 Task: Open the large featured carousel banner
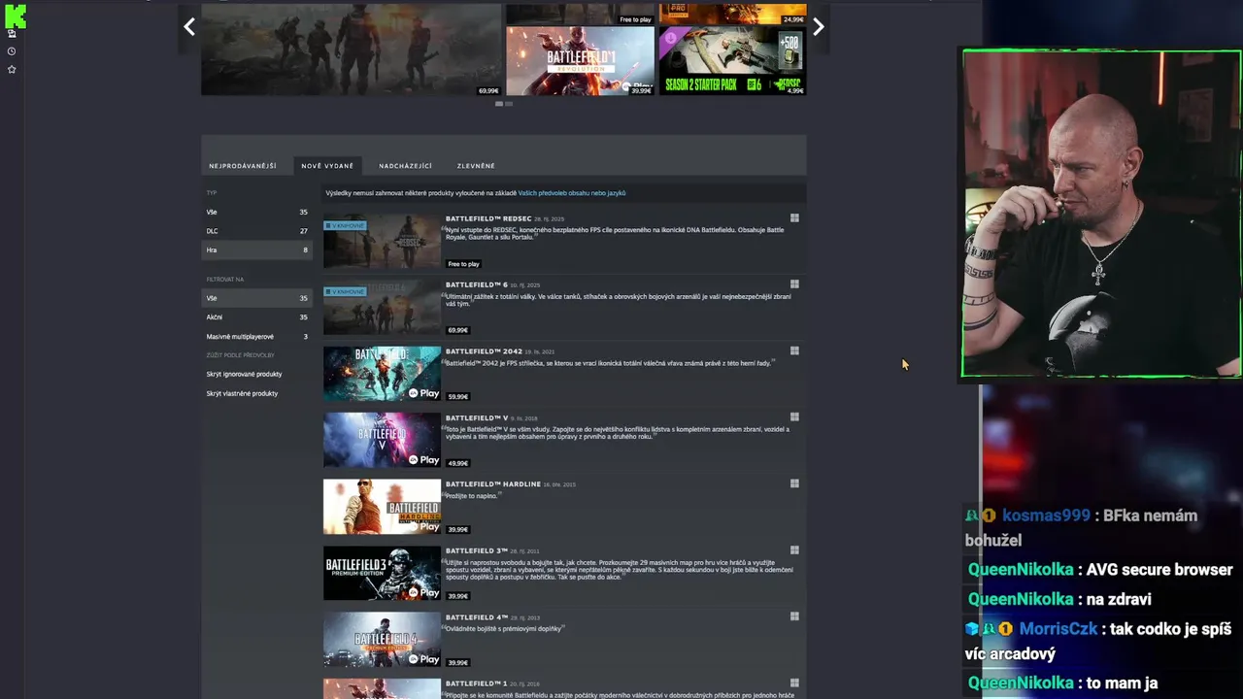(x=352, y=49)
